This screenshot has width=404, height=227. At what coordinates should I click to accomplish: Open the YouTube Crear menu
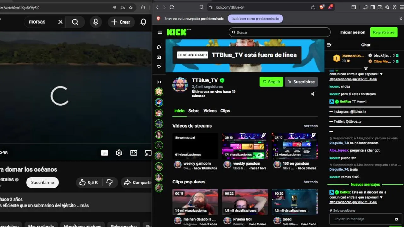point(121,22)
